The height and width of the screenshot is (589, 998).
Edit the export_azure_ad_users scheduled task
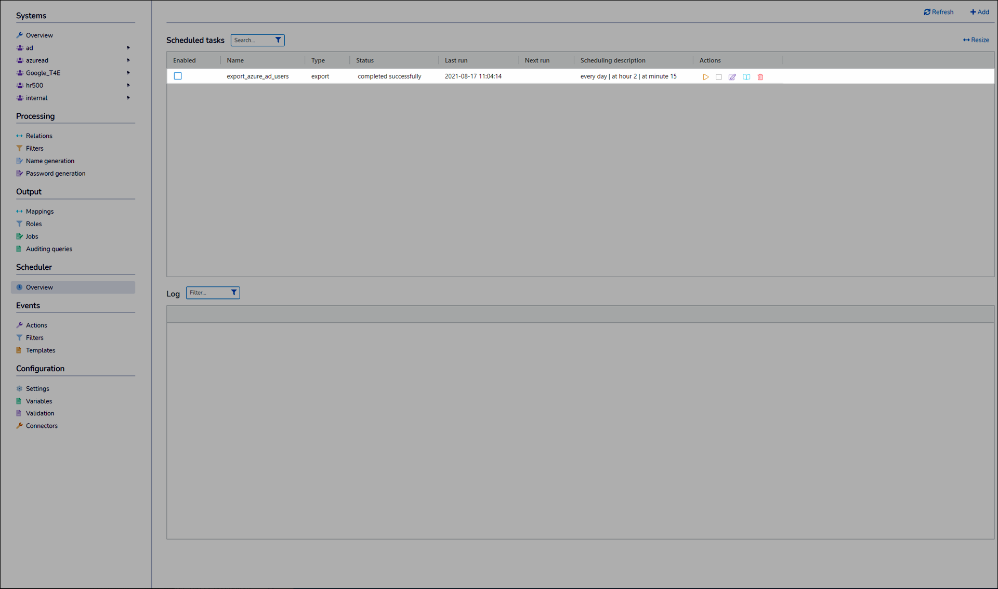click(732, 77)
